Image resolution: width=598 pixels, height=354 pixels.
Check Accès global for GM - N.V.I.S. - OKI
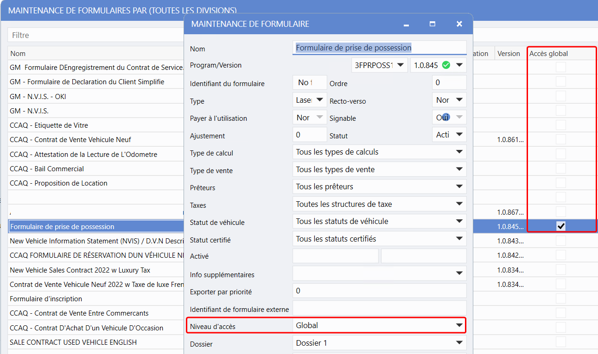[561, 96]
